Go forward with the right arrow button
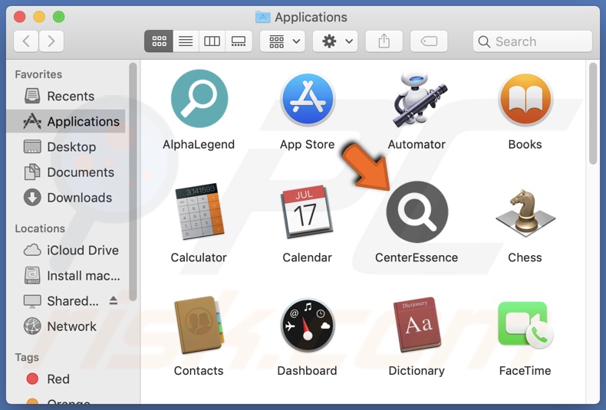The width and height of the screenshot is (606, 410). [51, 41]
